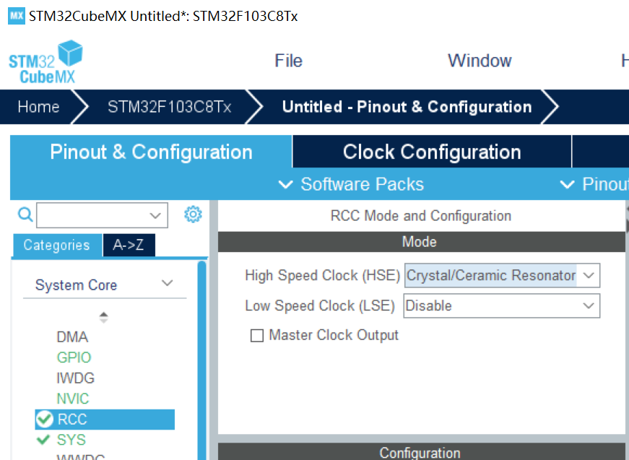Open the File menu

pos(288,61)
